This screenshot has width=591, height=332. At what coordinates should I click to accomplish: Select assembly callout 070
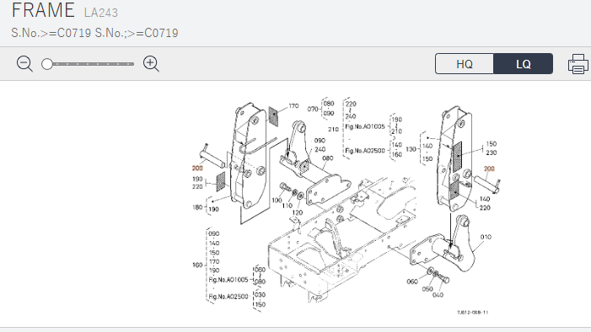[313, 109]
